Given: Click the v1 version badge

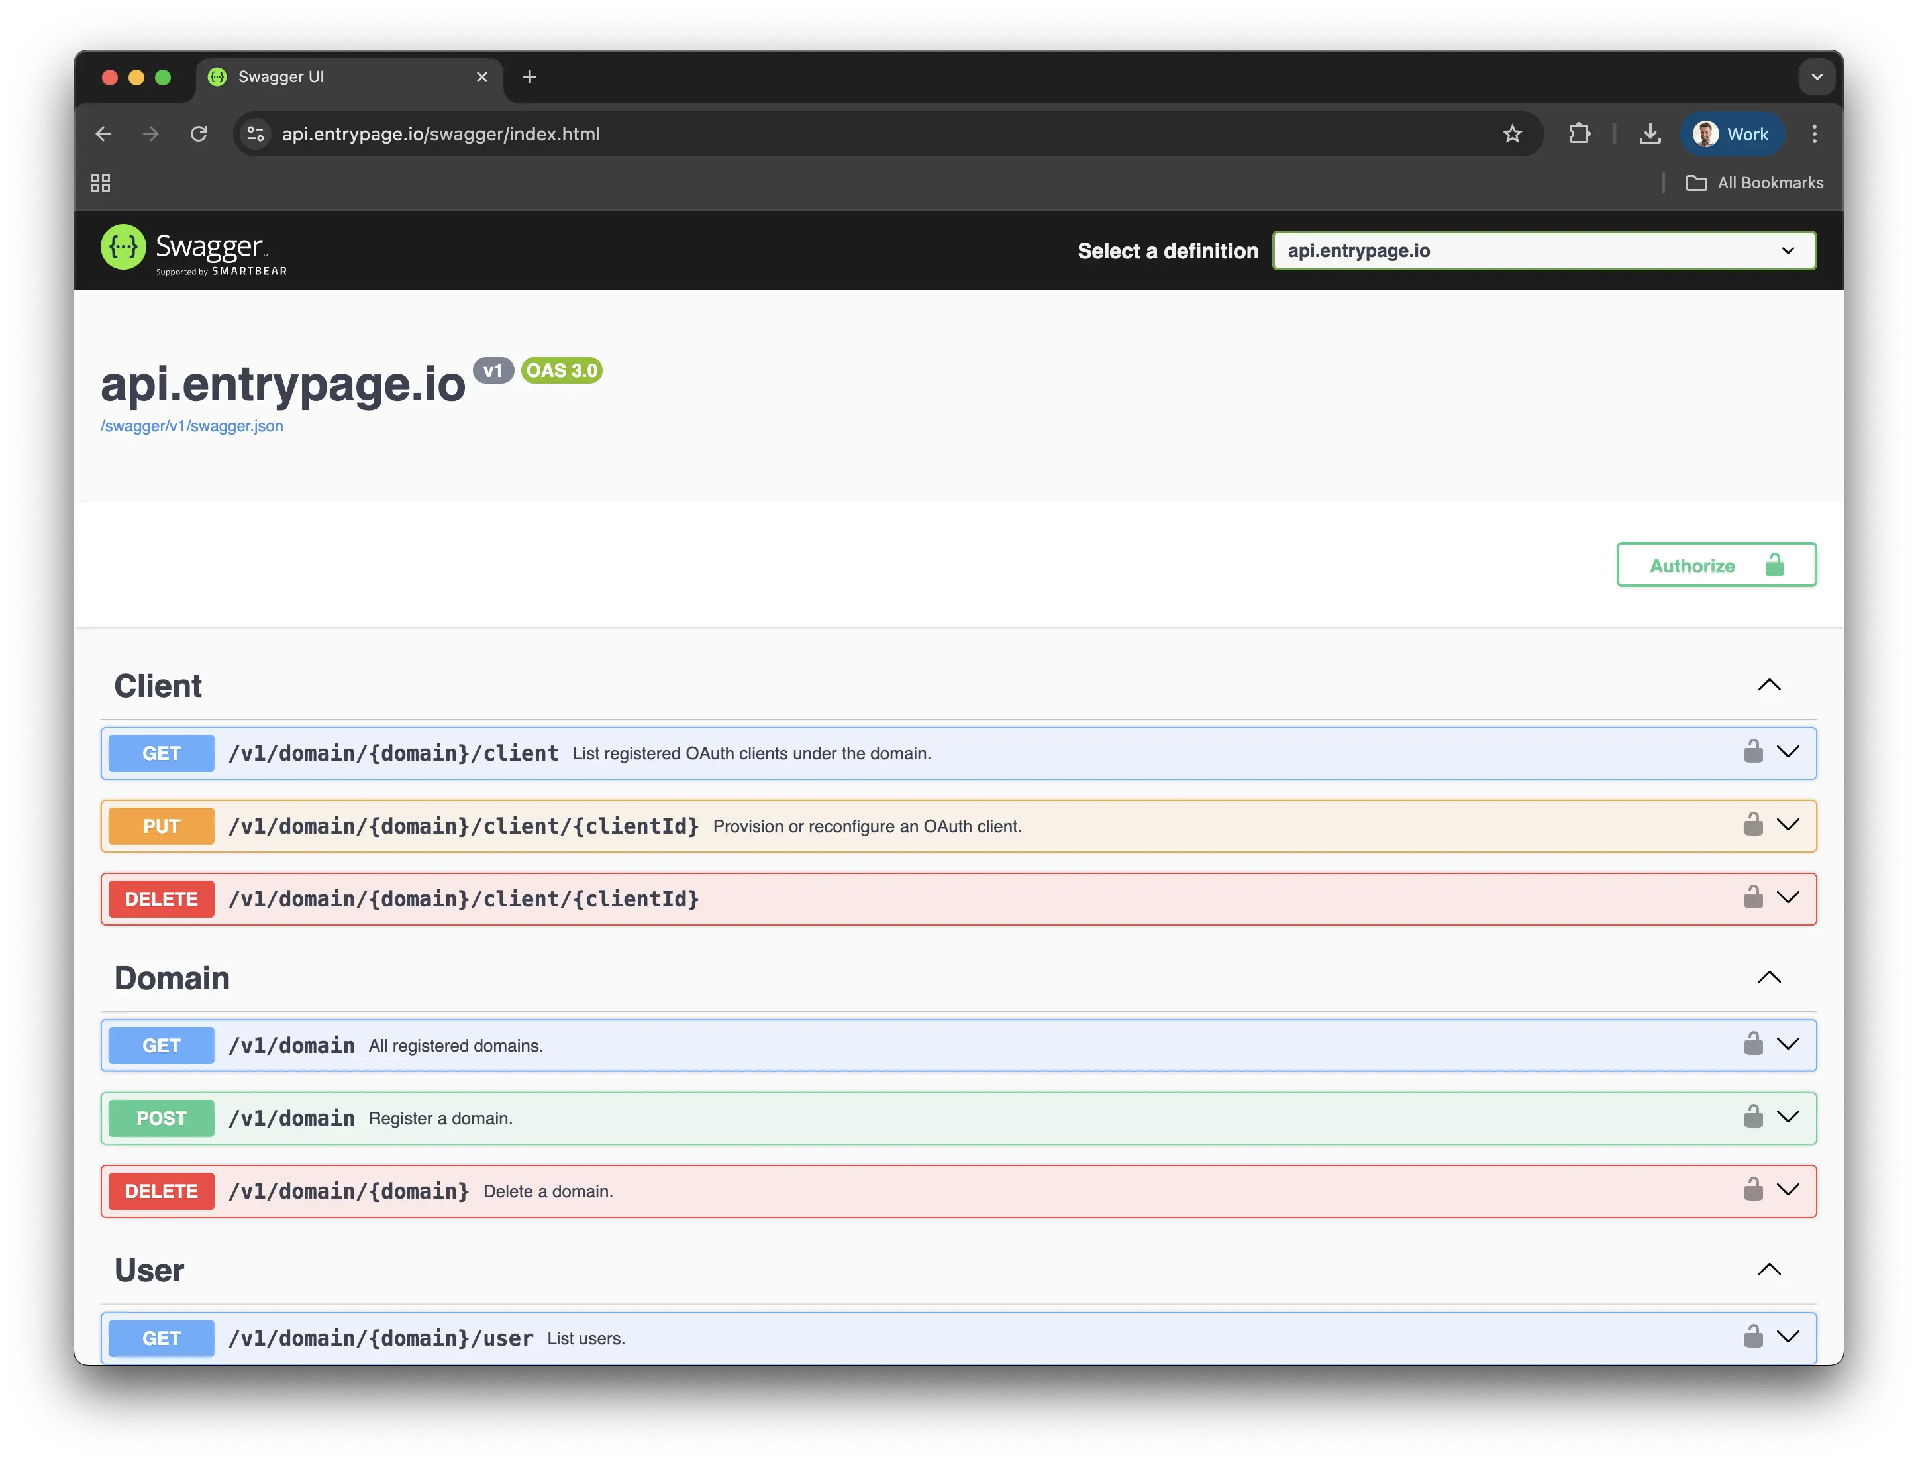Looking at the screenshot, I should tap(493, 371).
